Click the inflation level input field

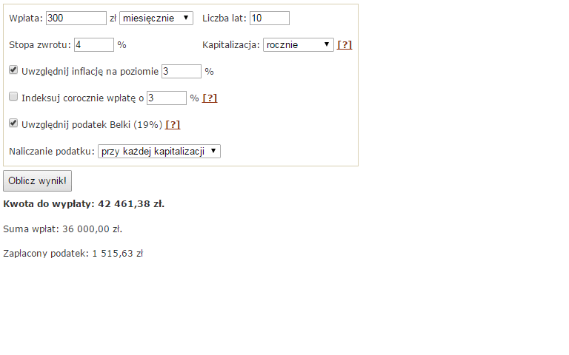[182, 71]
